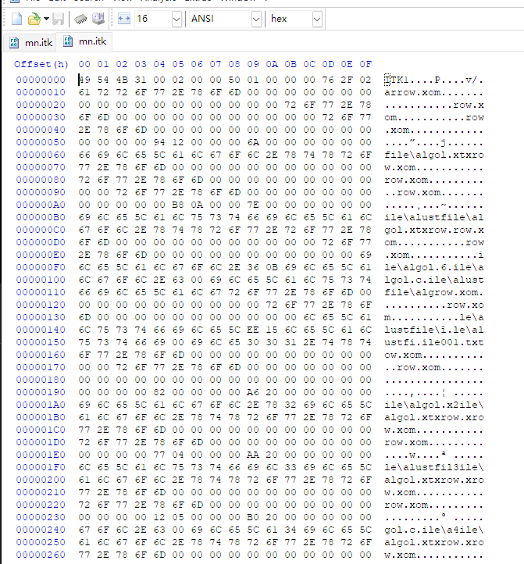Click decoded text 'le\algol.6.ile\a'
Image resolution: width=524 pixels, height=564 pixels.
tap(433, 268)
